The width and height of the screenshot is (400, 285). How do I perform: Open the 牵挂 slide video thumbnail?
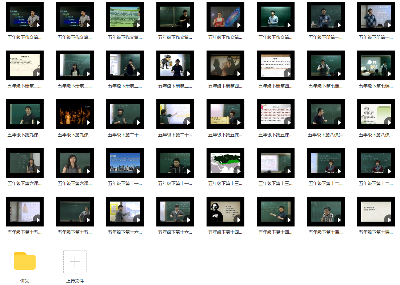pyautogui.click(x=275, y=65)
